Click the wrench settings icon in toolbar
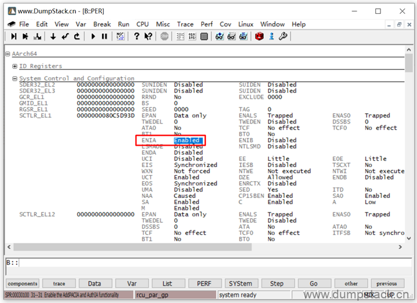This screenshot has height=303, width=417. [283, 36]
